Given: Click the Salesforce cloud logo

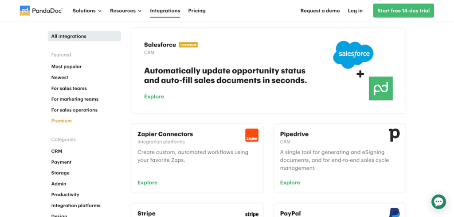Looking at the screenshot, I should click(x=353, y=54).
